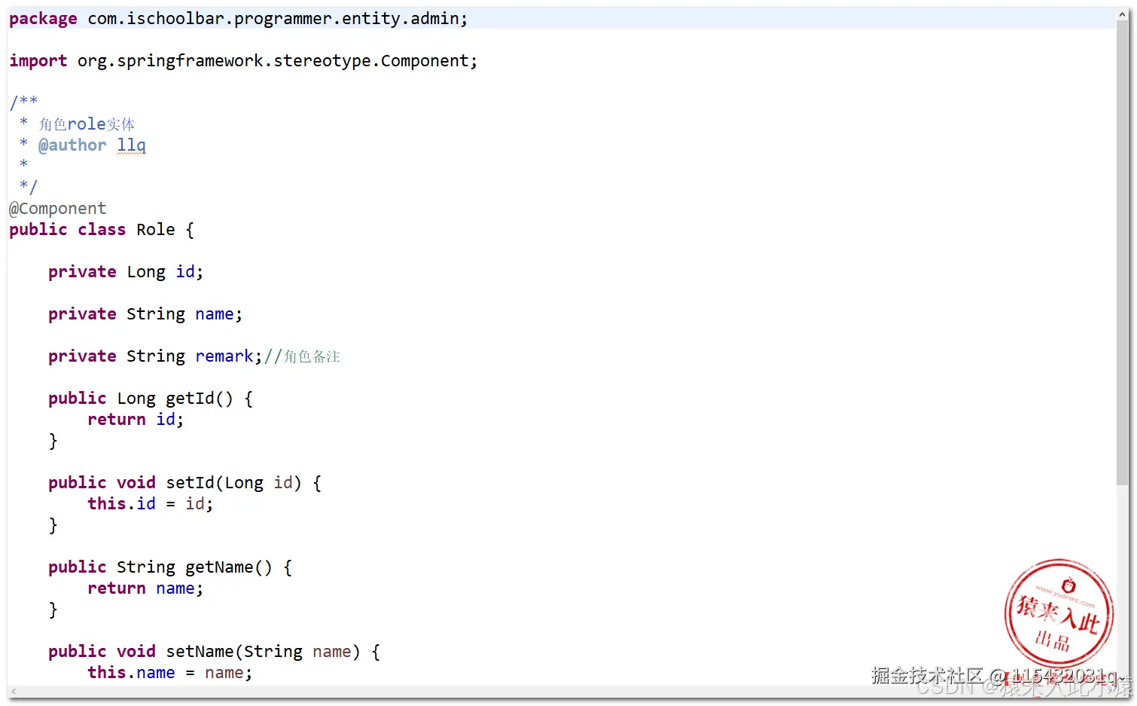Click the '*/' Javadoc closing line
The width and height of the screenshot is (1137, 706).
coord(28,186)
